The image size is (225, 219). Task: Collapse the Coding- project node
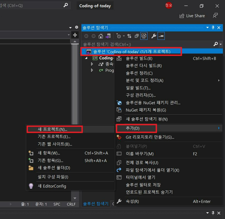[x=86, y=58]
